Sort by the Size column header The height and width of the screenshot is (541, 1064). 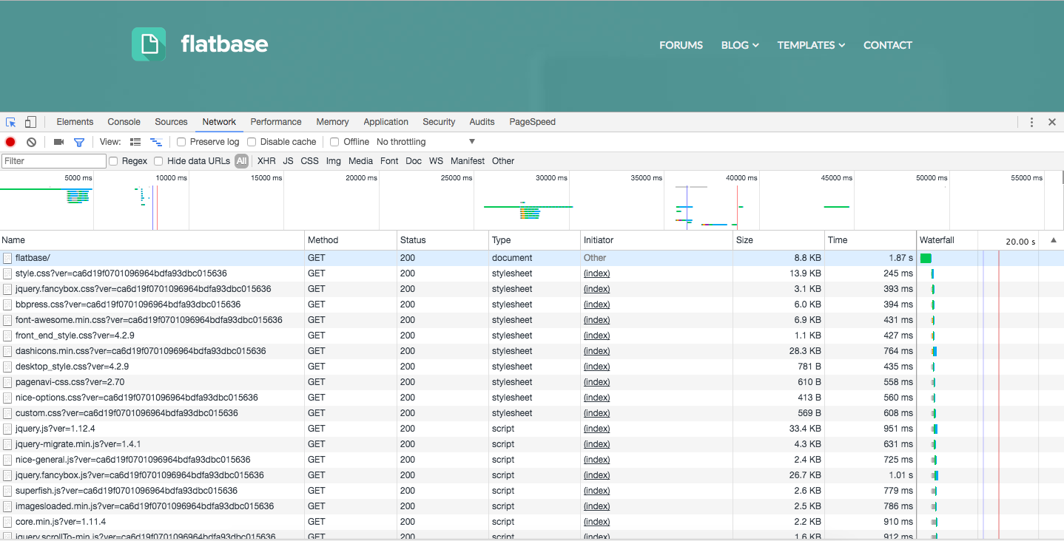[778, 240]
